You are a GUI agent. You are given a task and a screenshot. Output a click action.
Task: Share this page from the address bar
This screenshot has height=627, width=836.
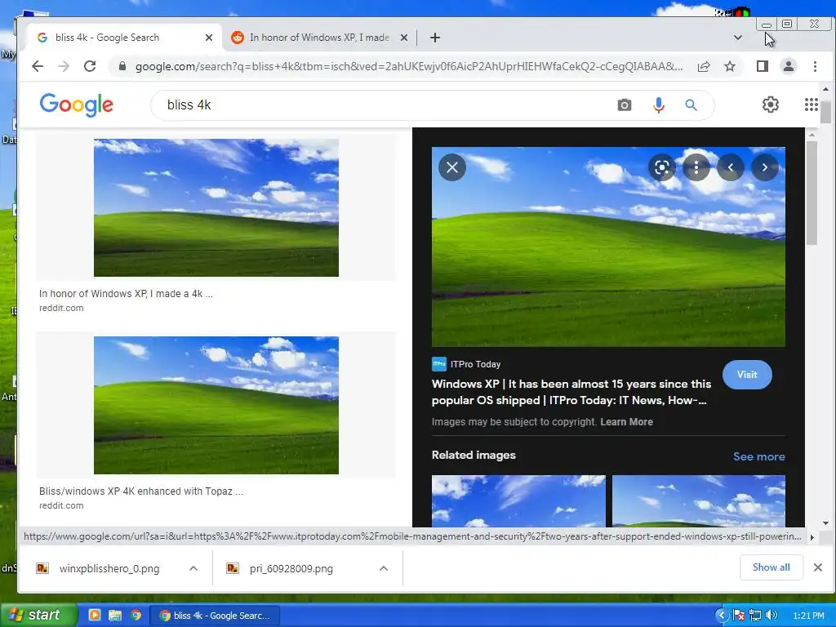[704, 66]
